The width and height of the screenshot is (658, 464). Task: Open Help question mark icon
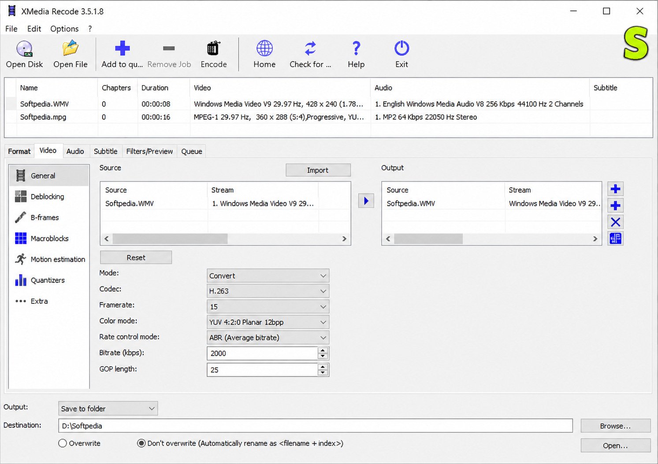pyautogui.click(x=356, y=48)
